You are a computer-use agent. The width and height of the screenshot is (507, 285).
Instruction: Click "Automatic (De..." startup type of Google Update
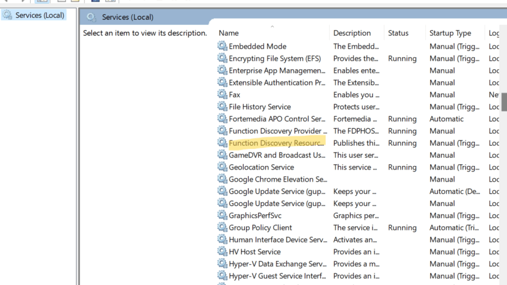(x=455, y=191)
